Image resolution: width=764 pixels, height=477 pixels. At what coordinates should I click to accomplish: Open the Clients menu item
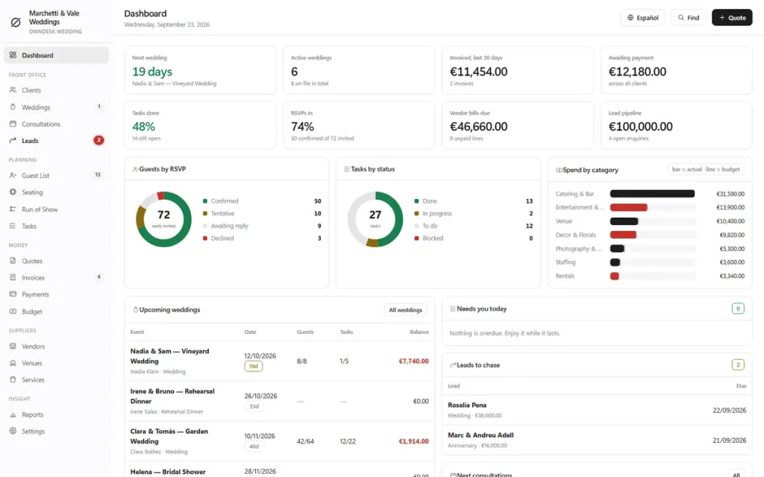click(x=56, y=90)
